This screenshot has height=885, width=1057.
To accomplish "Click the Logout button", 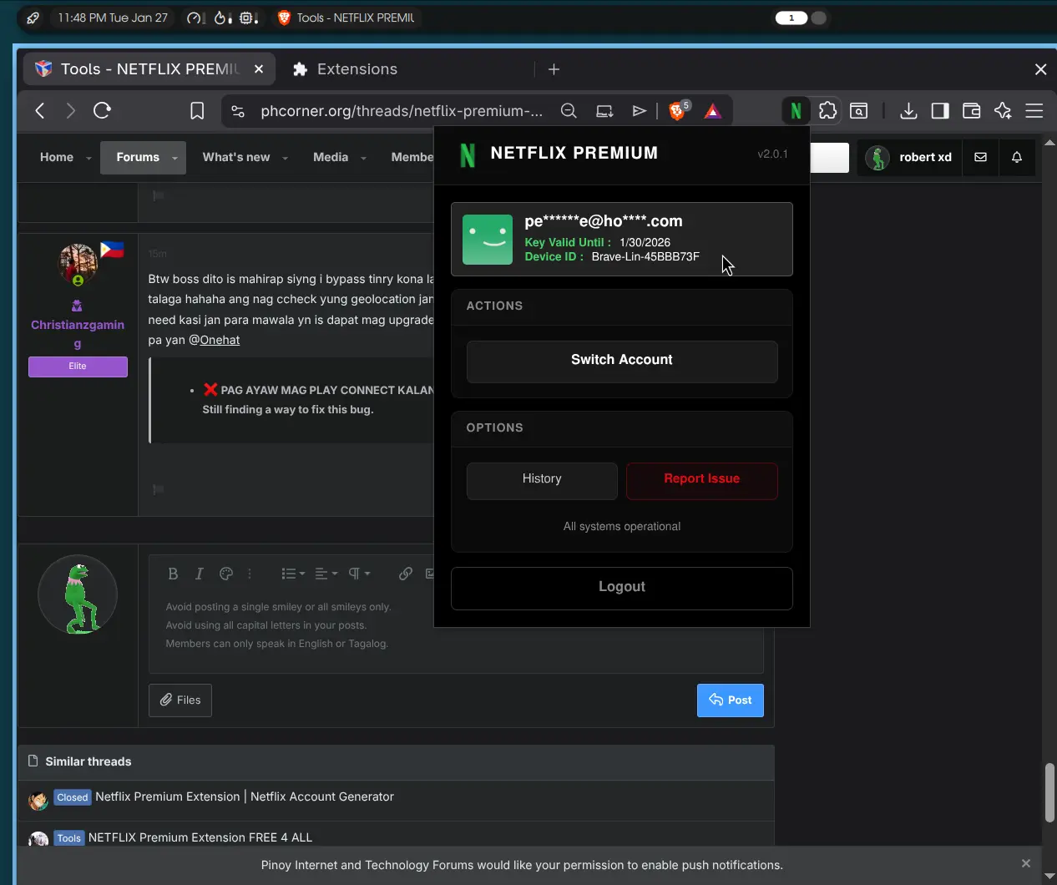I will 622,588.
